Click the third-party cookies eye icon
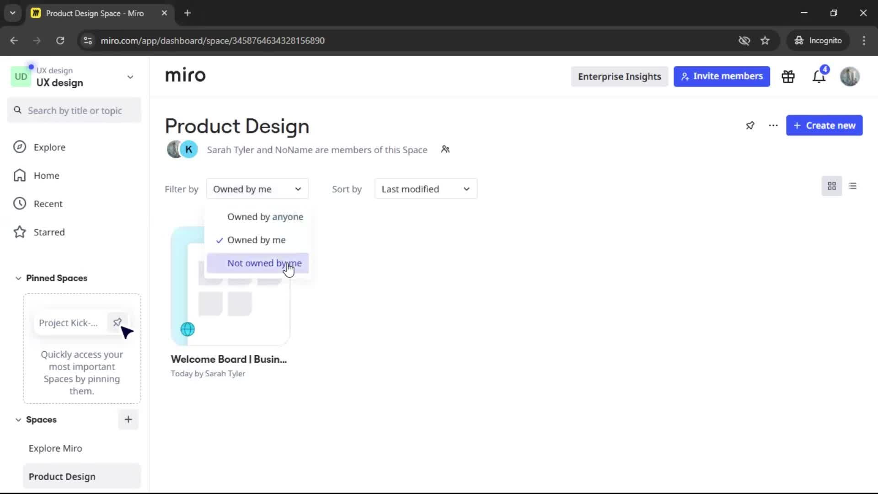 click(744, 40)
